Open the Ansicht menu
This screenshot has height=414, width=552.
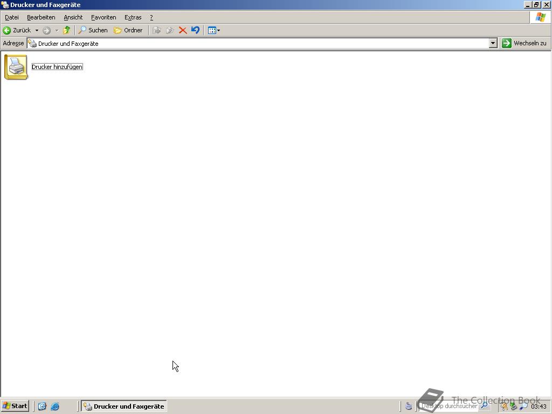click(x=73, y=17)
